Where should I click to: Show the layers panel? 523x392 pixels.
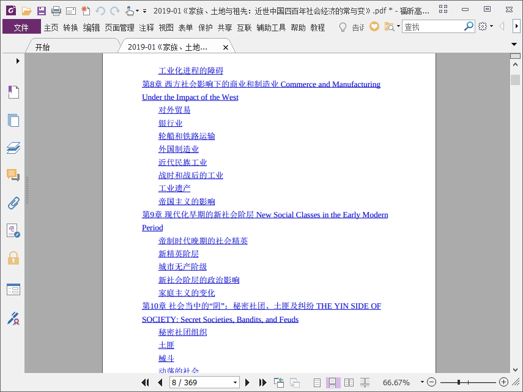pyautogui.click(x=13, y=148)
